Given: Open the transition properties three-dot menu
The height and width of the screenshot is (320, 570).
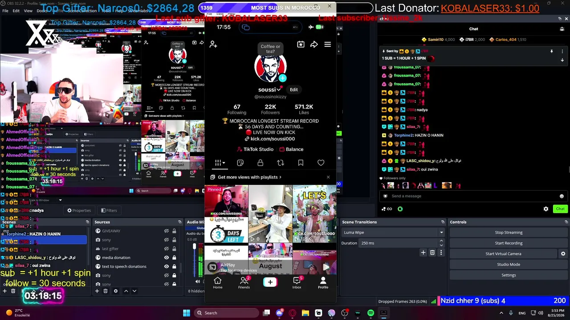Looking at the screenshot, I should point(441,253).
